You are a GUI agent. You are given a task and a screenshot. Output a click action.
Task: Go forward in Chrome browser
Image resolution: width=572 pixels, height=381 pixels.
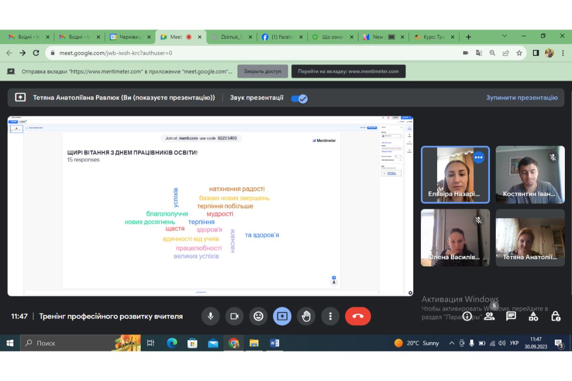click(22, 53)
